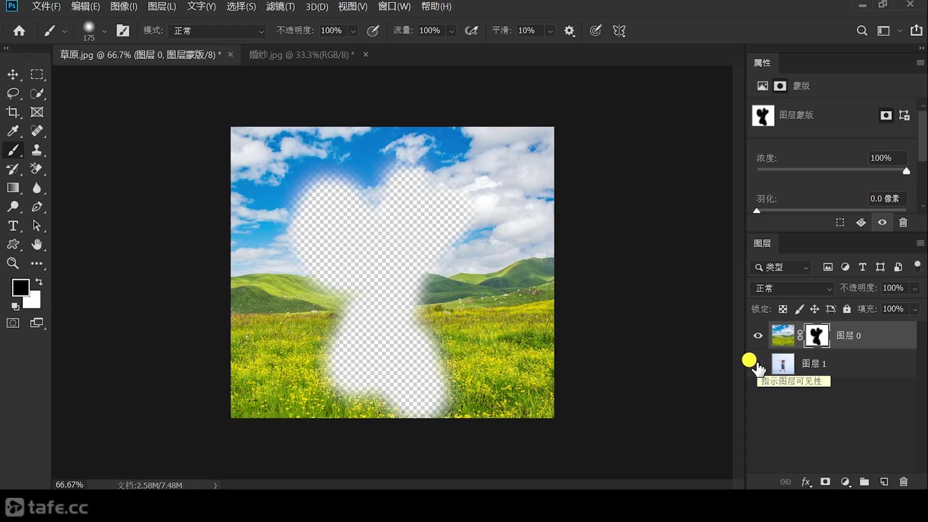Select the Gradient tool
Screen dimensions: 928x522
point(13,188)
